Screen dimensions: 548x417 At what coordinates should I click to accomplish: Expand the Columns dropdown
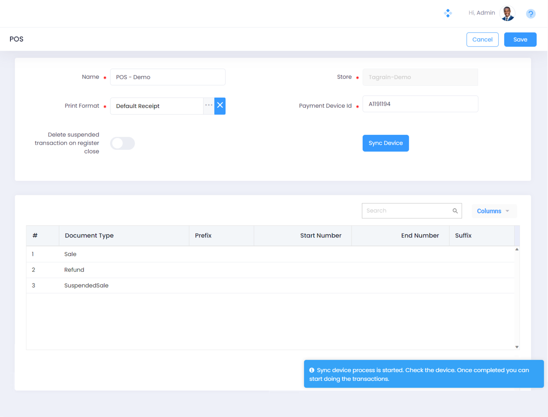point(493,211)
